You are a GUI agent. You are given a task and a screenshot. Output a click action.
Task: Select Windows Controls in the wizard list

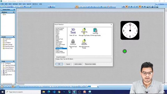(60, 53)
